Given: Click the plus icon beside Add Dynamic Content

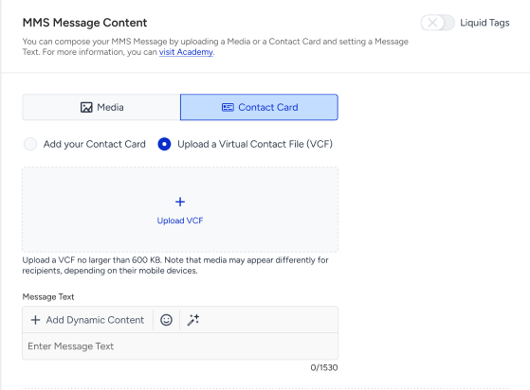Looking at the screenshot, I should (35, 320).
